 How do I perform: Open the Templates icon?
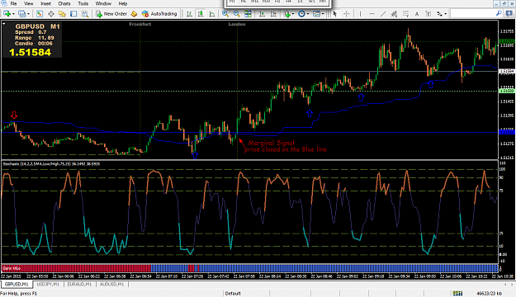(316, 14)
